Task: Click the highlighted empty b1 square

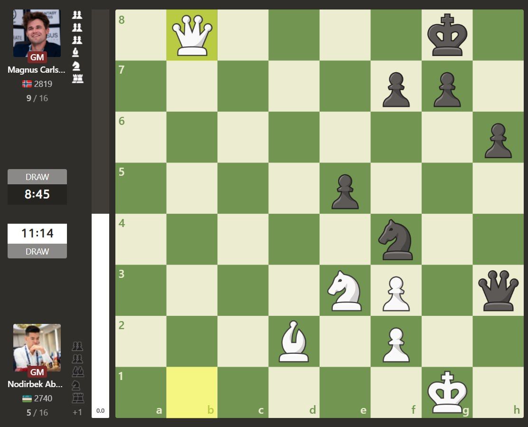Action: [192, 393]
